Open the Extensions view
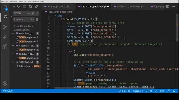 coord(5,47)
